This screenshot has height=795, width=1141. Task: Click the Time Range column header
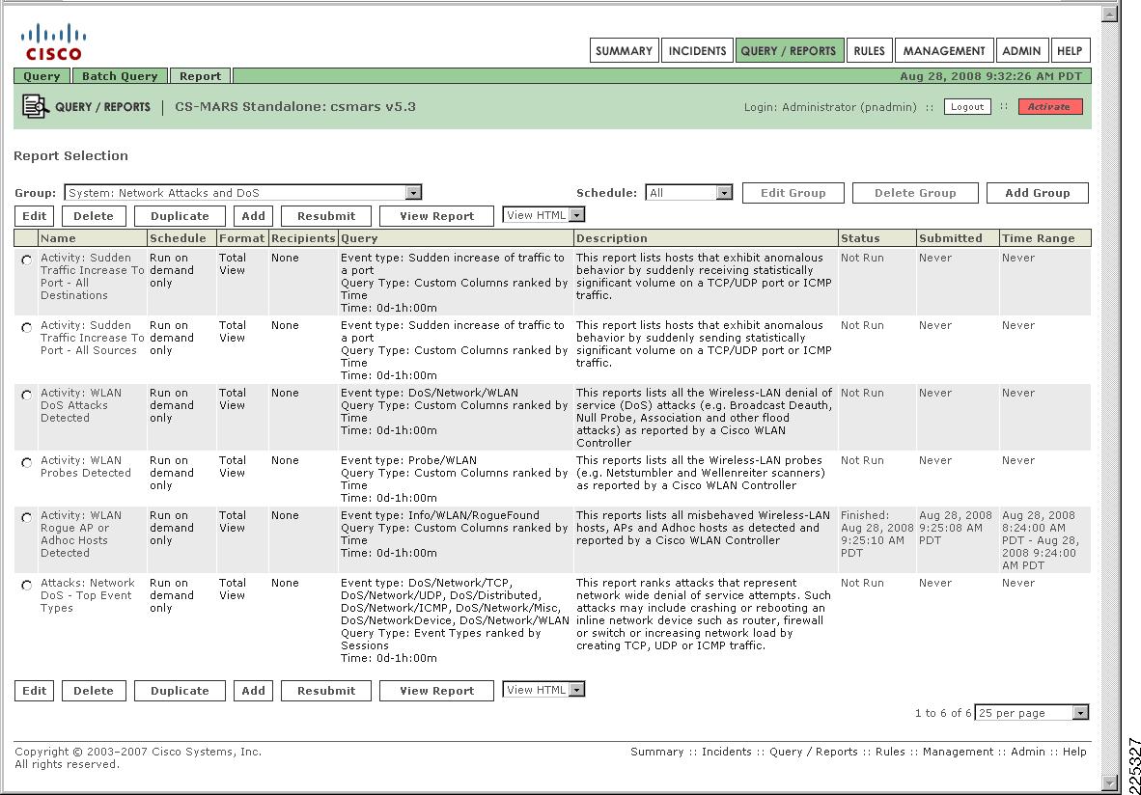coord(1044,238)
